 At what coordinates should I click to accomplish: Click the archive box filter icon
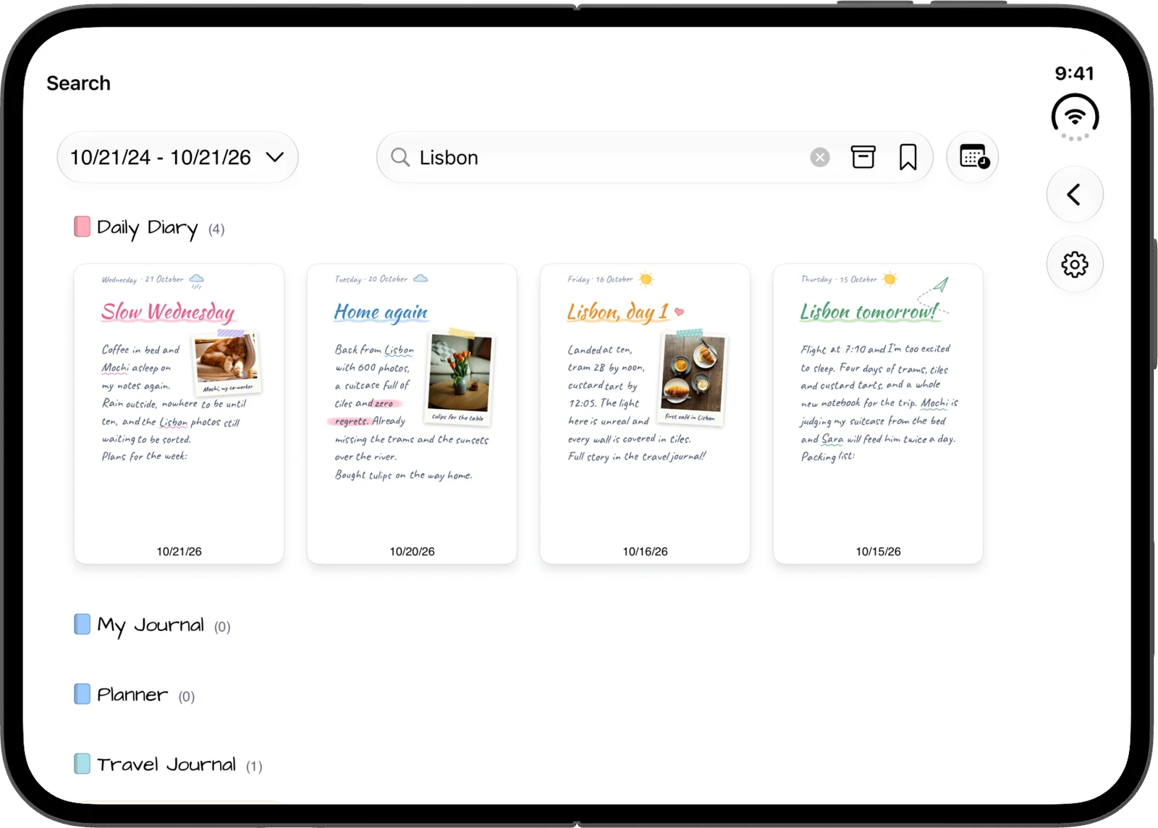point(863,157)
